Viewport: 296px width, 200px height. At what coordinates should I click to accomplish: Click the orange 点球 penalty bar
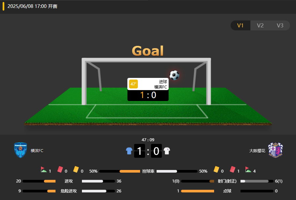point(198,191)
